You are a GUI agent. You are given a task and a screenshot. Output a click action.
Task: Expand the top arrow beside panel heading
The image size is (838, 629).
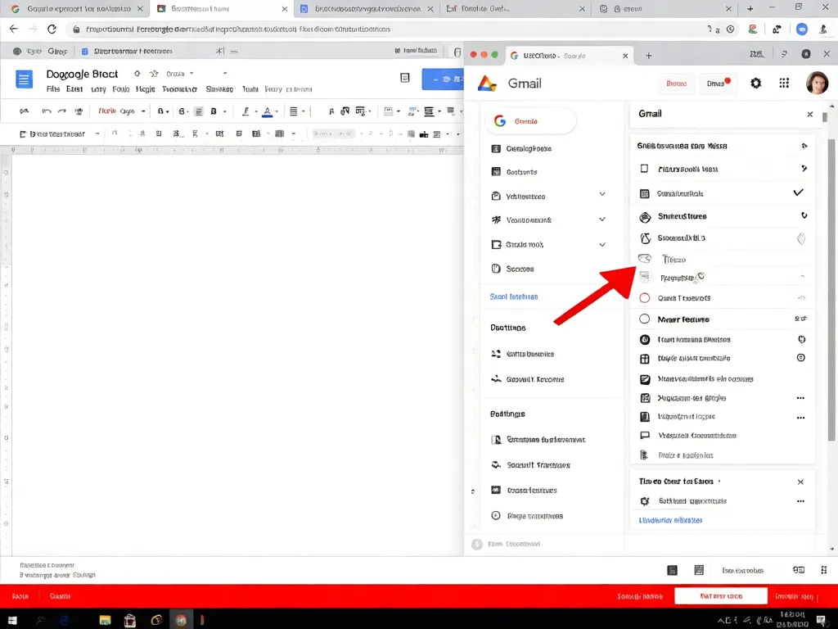[804, 146]
